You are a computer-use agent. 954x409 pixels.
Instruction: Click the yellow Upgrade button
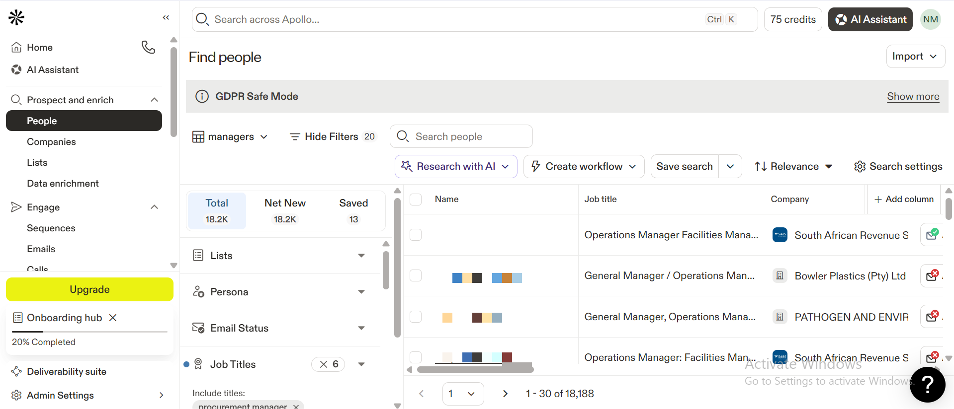89,289
